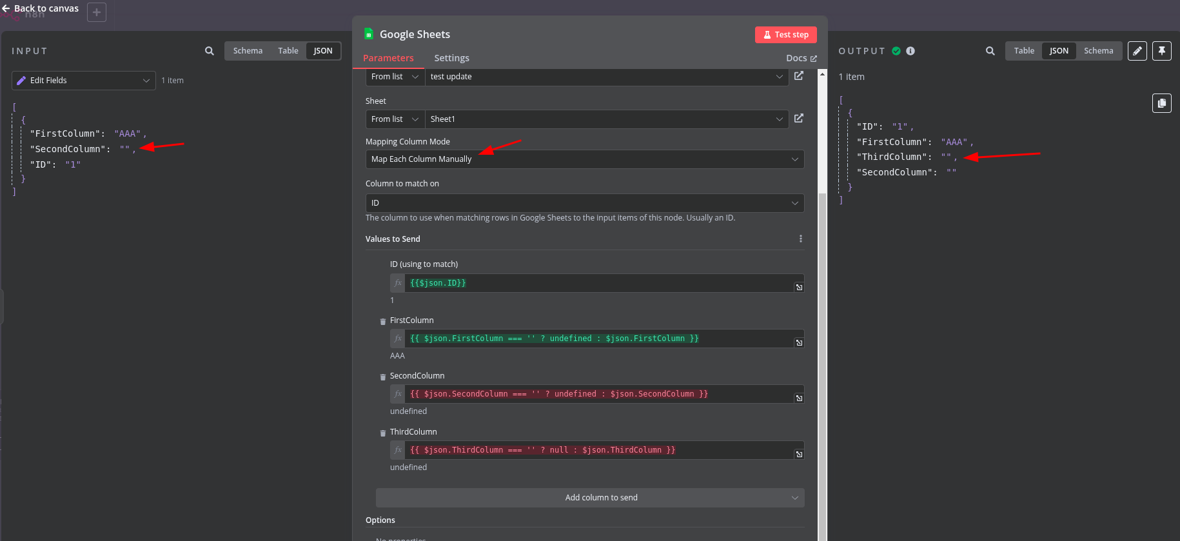
Task: Show input as JSON view
Action: 323,51
